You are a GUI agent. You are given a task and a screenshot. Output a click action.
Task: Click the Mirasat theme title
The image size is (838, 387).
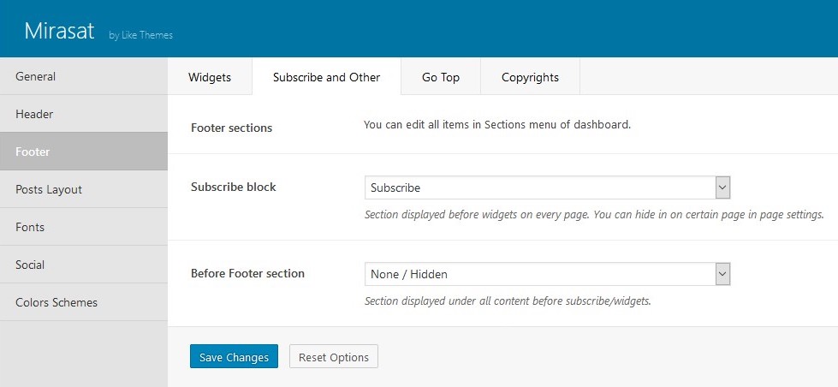tap(59, 31)
